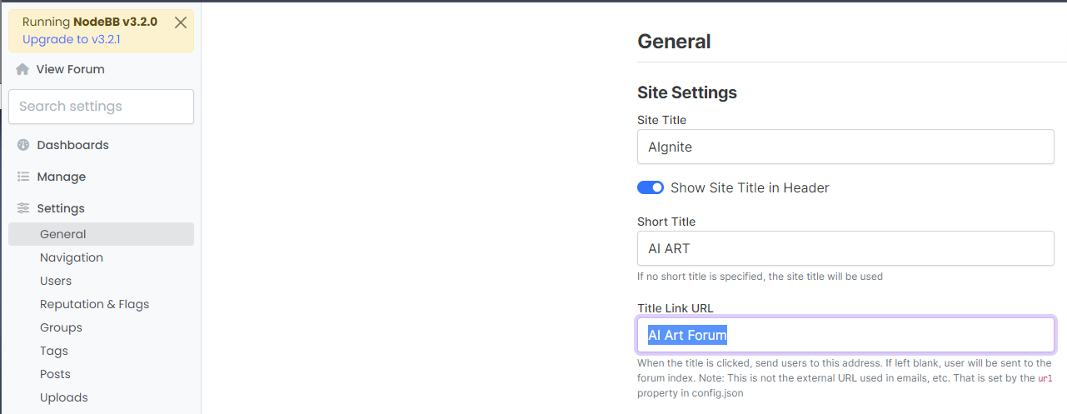Collapse the Settings sidebar section
Image resolution: width=1067 pixels, height=414 pixels.
point(60,208)
